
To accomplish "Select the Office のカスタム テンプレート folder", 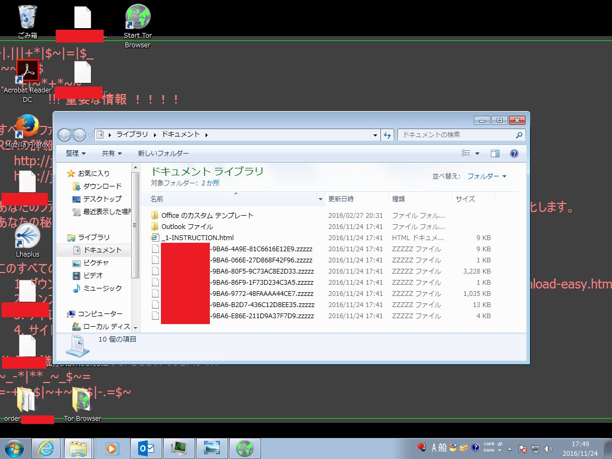I will (x=207, y=216).
